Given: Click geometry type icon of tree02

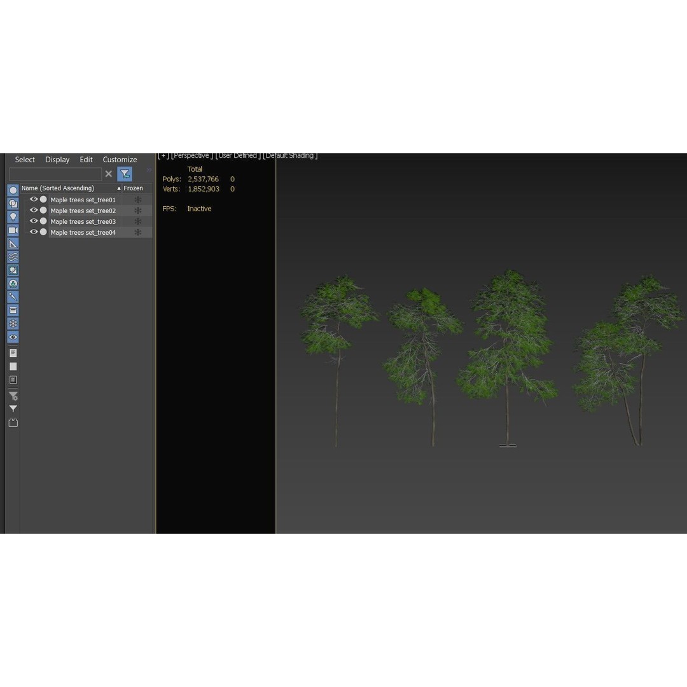Looking at the screenshot, I should click(x=43, y=211).
